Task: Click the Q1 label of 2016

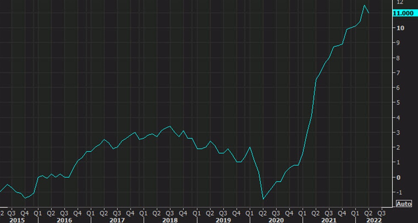Action: click(x=38, y=213)
